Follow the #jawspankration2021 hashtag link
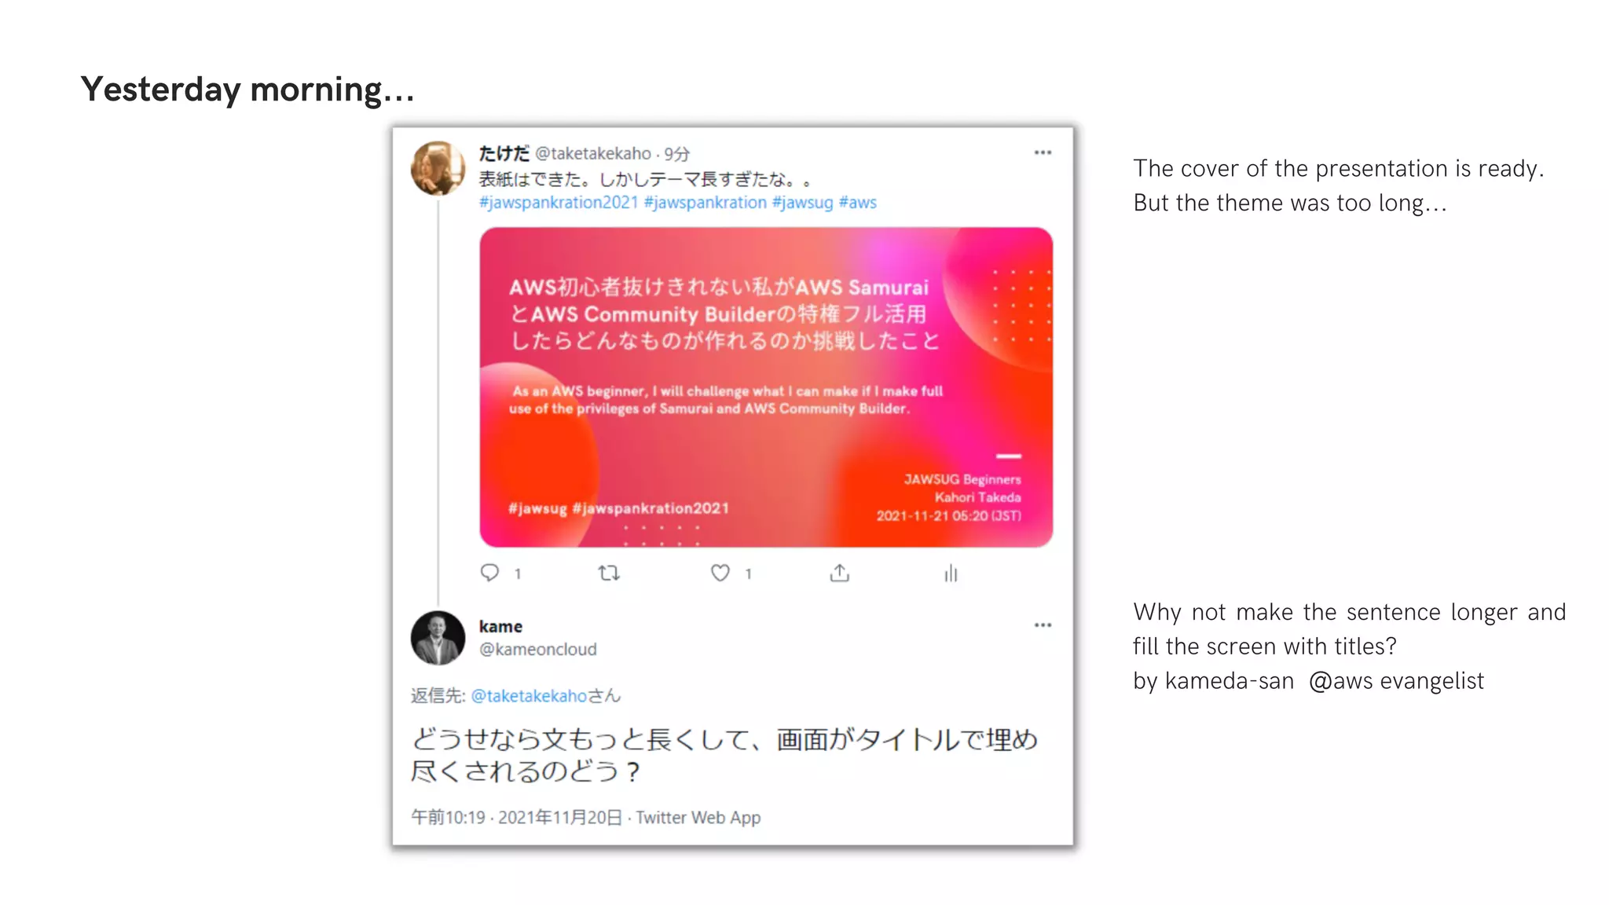Image resolution: width=1609 pixels, height=905 pixels. click(559, 203)
